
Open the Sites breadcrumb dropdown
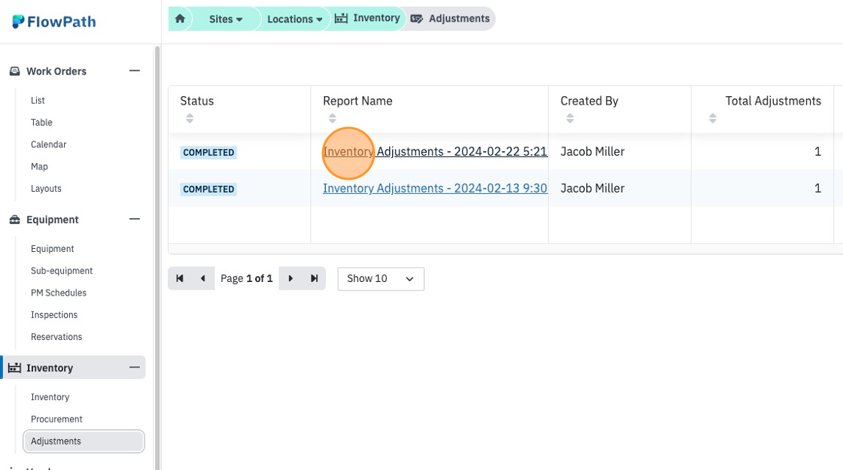tap(226, 19)
